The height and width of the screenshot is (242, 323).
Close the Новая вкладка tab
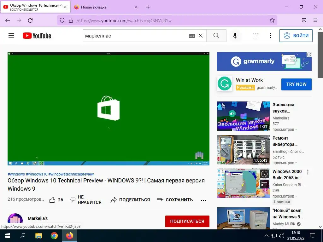(136, 7)
